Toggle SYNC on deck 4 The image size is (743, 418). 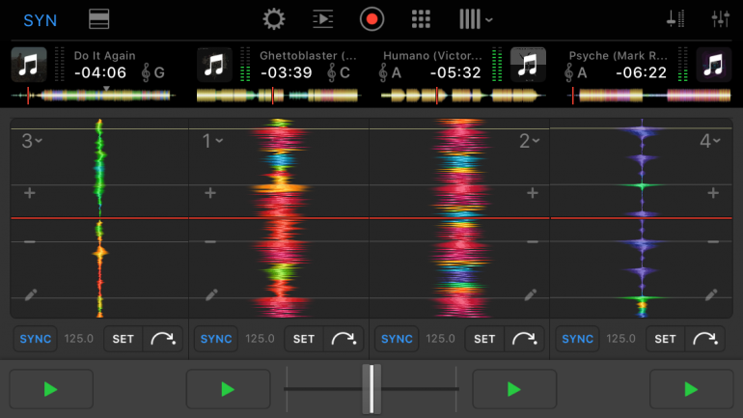[577, 339]
